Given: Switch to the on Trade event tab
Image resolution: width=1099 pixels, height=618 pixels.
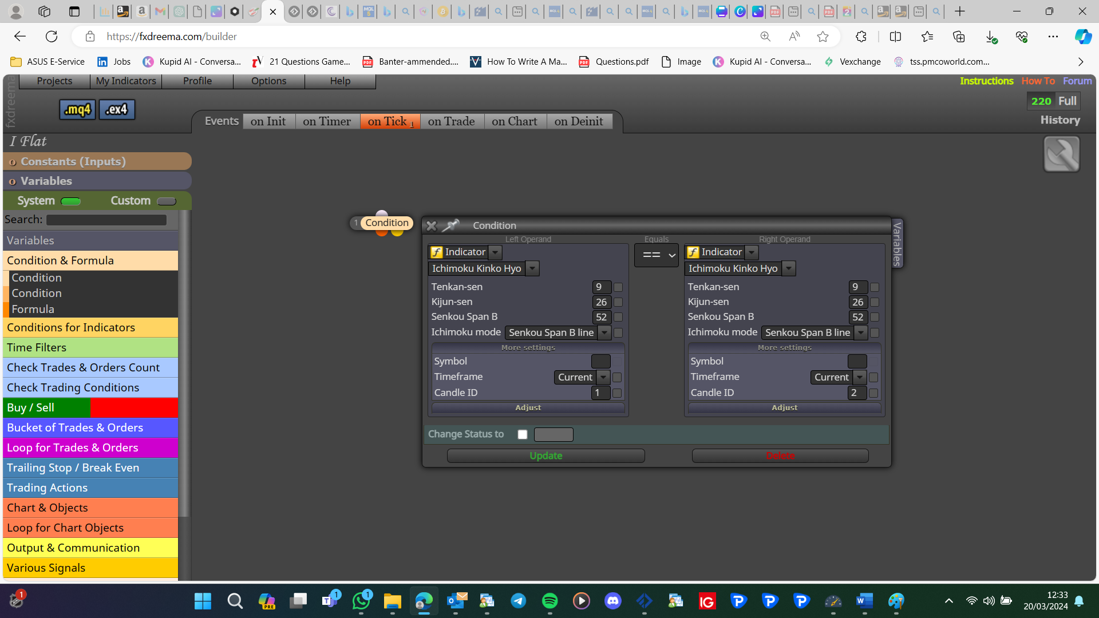Looking at the screenshot, I should coord(452,121).
